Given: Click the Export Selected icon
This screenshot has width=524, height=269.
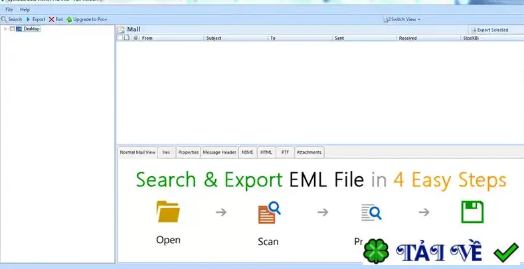Looking at the screenshot, I should pyautogui.click(x=474, y=30).
